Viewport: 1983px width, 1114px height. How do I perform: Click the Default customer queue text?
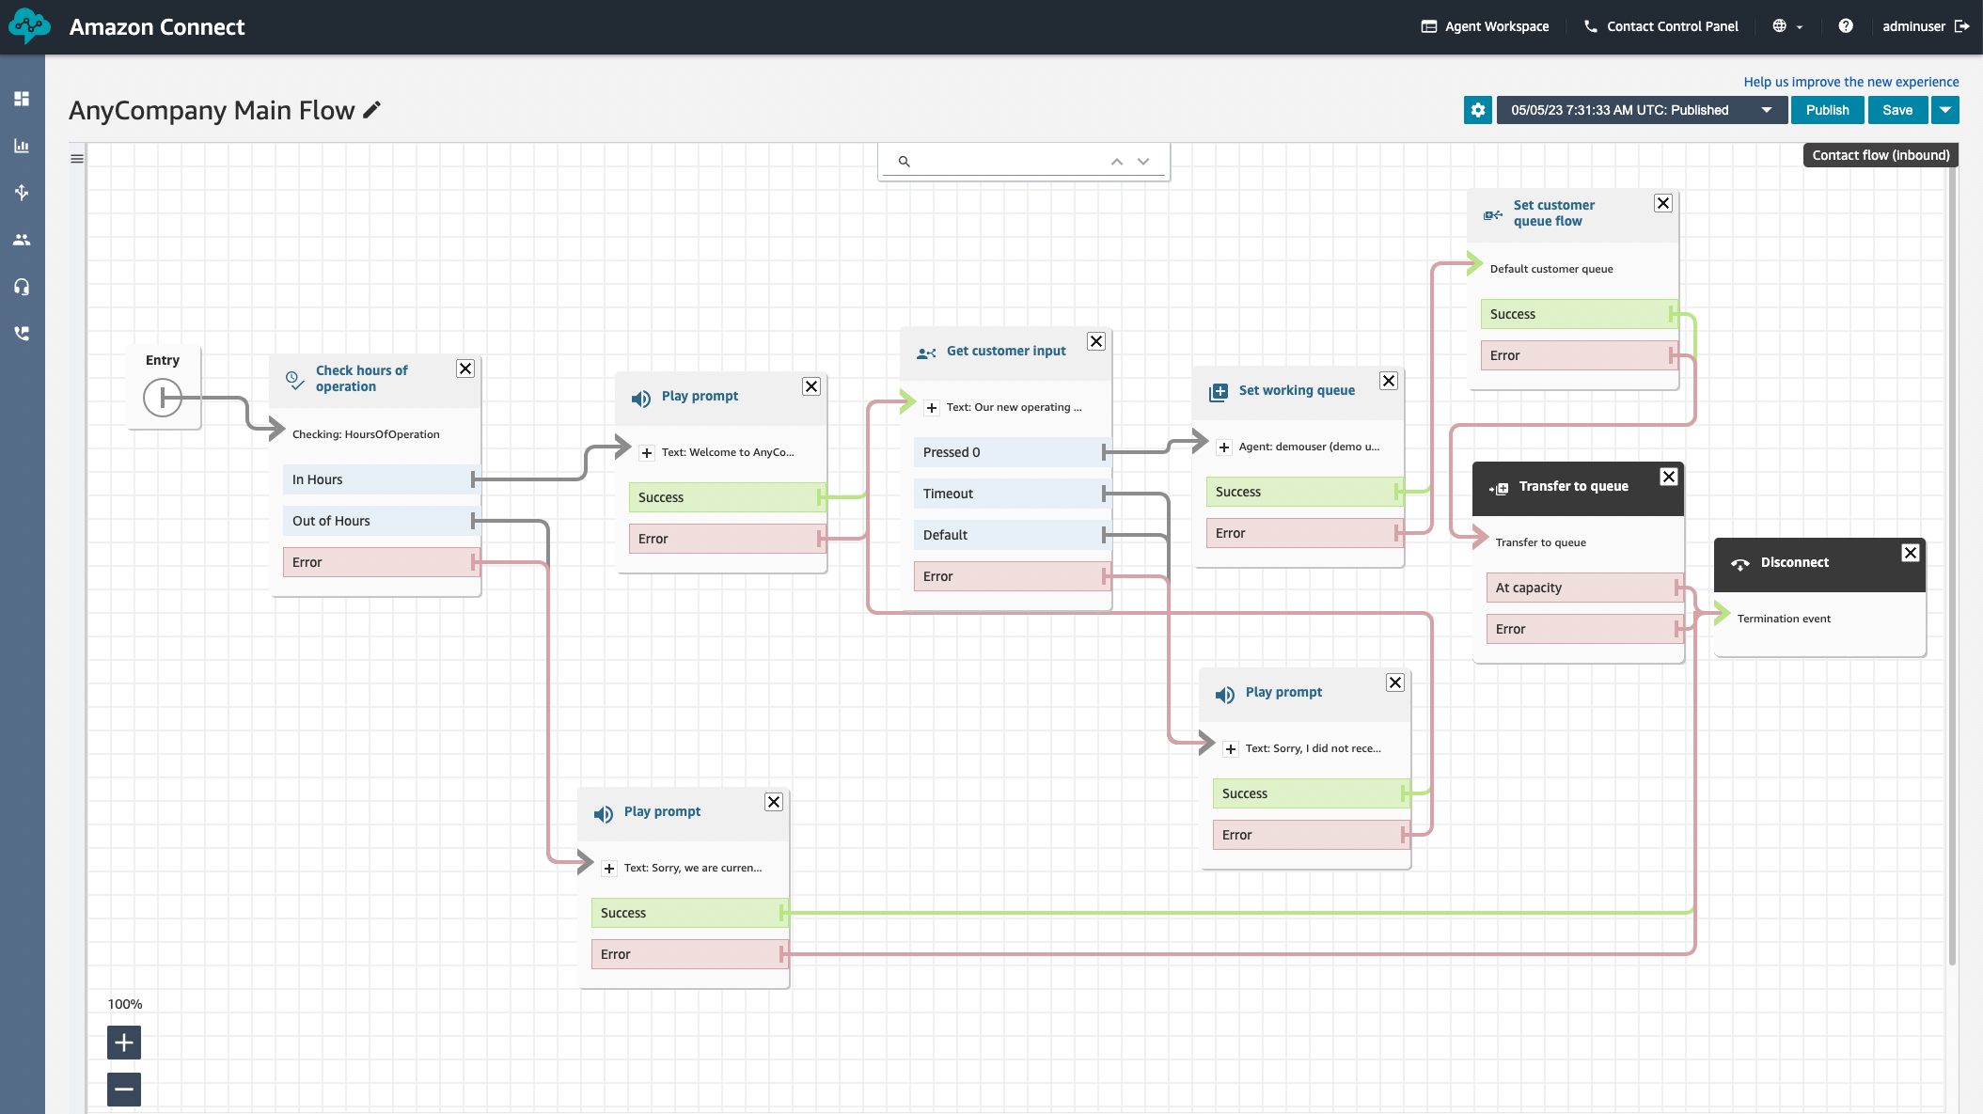(x=1551, y=269)
